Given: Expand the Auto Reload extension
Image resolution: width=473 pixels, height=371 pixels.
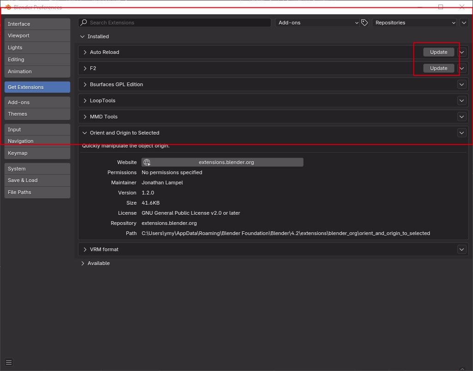Looking at the screenshot, I should pyautogui.click(x=85, y=52).
